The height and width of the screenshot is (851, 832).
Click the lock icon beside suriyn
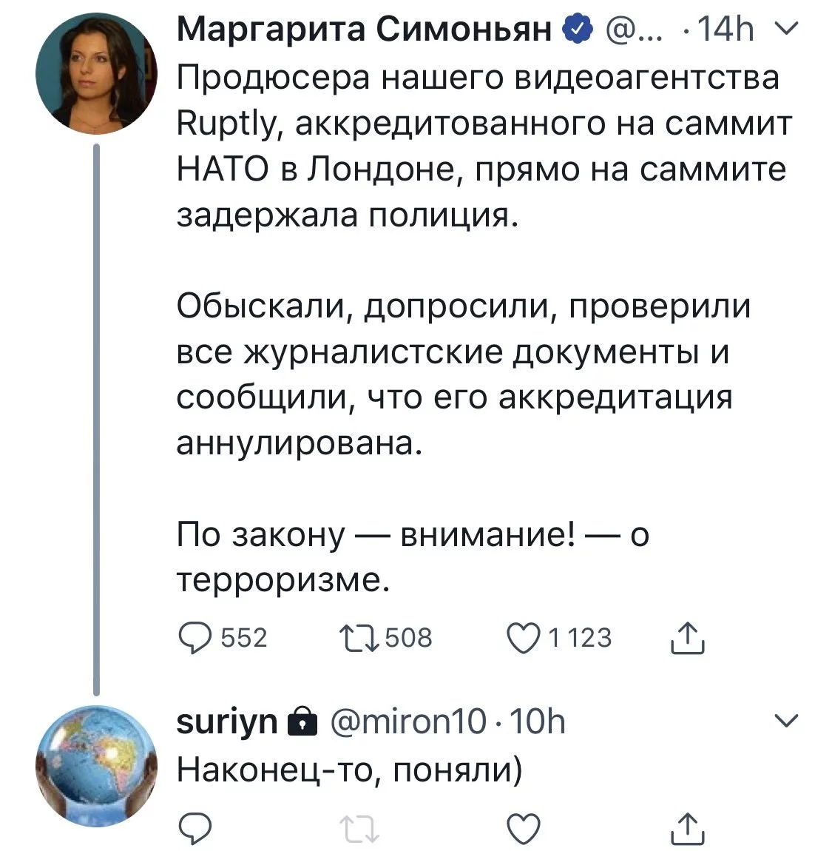coord(297,722)
